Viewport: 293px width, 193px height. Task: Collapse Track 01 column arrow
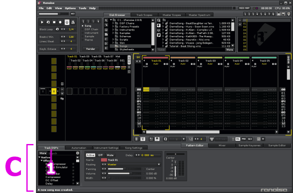(x=144, y=61)
